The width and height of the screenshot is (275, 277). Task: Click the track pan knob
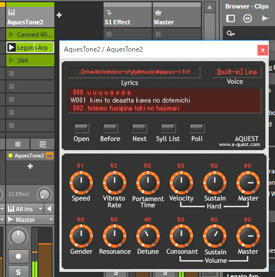[18, 236]
